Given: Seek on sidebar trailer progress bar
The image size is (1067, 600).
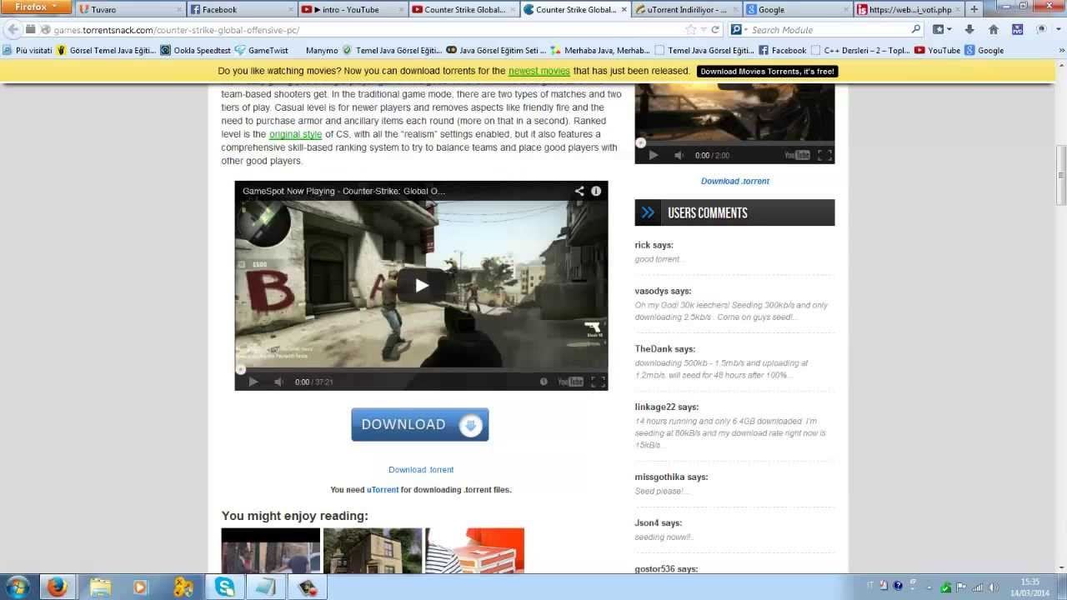Looking at the screenshot, I should (x=734, y=142).
